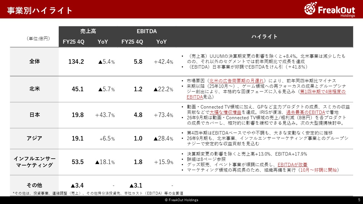Click the 売上高 column header

pyautogui.click(x=88, y=31)
